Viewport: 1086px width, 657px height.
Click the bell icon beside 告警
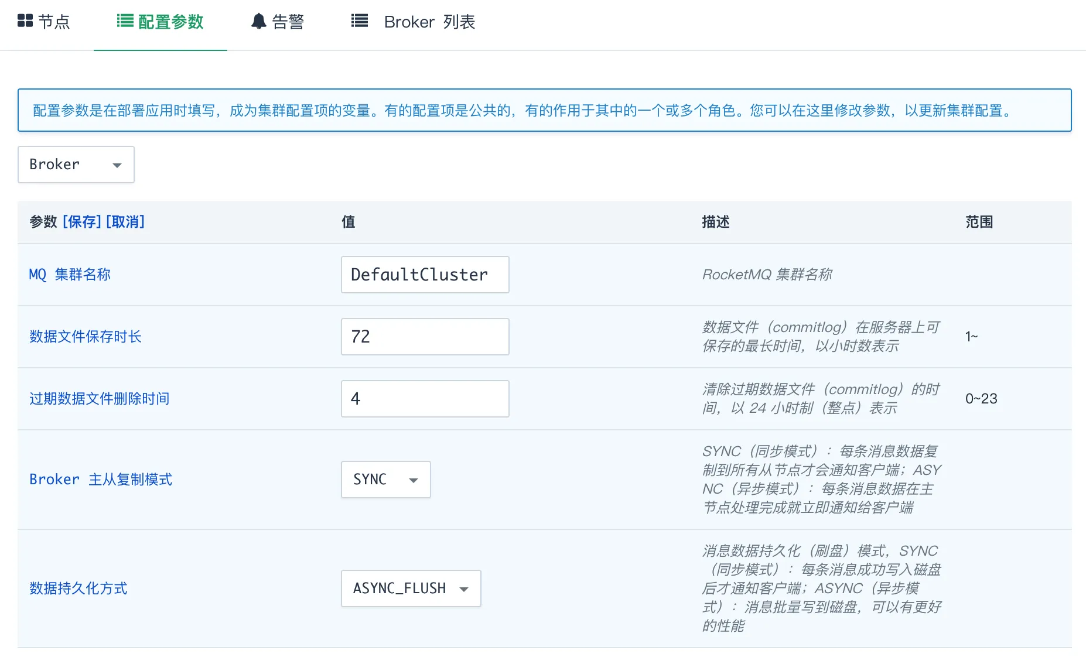pos(258,21)
